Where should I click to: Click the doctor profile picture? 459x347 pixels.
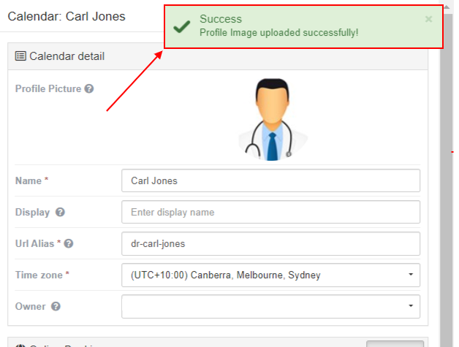273,119
